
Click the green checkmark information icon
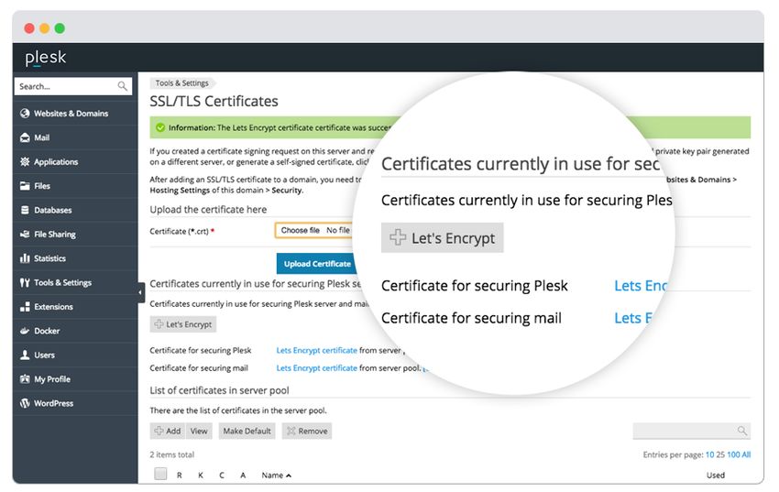pos(160,127)
